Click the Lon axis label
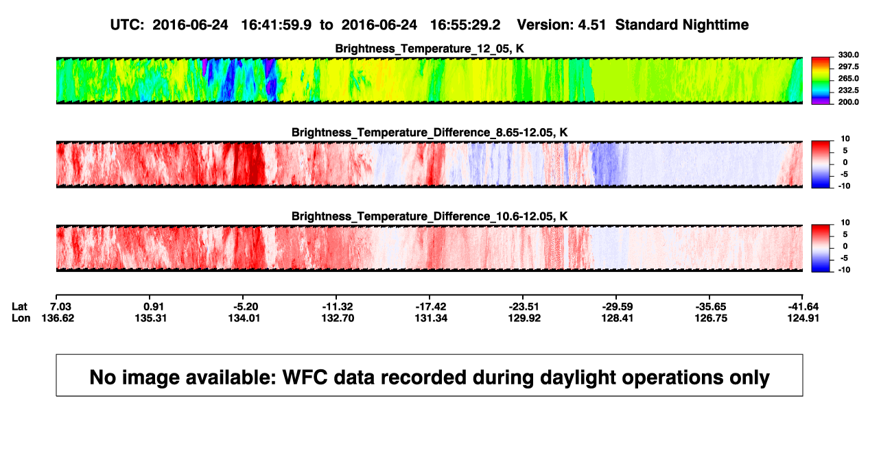The width and height of the screenshot is (892, 457). (x=21, y=318)
